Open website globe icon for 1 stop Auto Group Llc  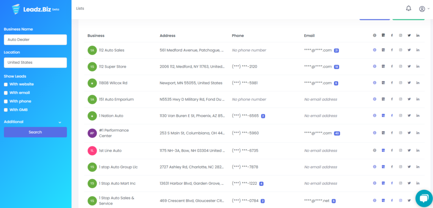[375, 167]
